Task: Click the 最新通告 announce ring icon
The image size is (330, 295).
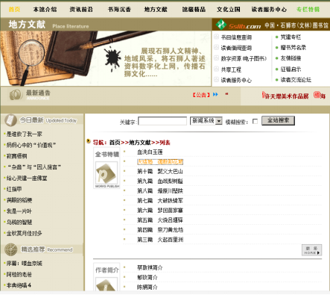Action: pyautogui.click(x=16, y=95)
